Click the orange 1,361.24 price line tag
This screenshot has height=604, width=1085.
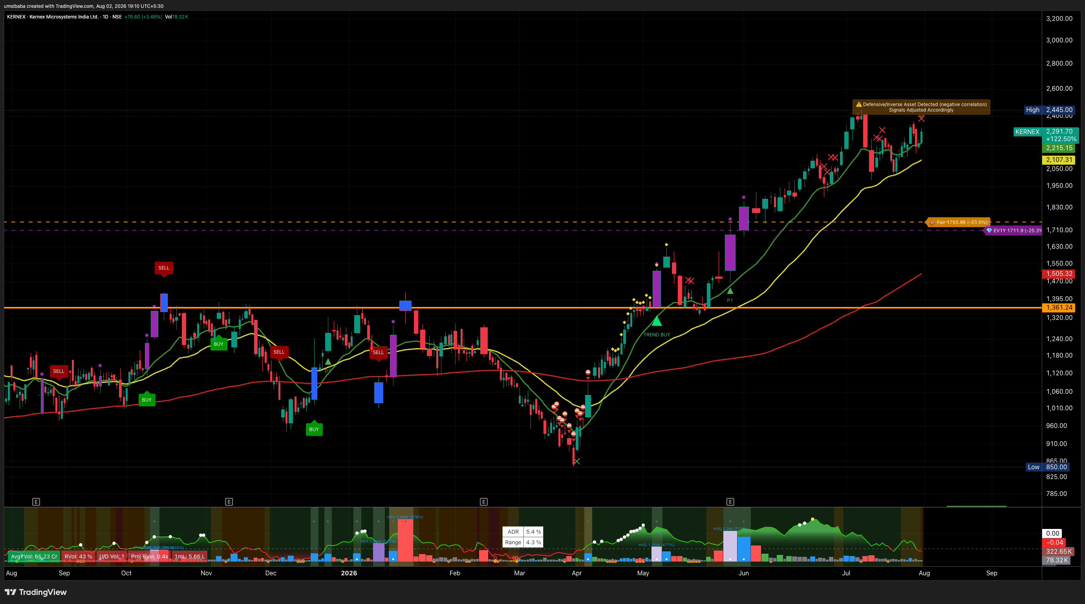(1059, 308)
